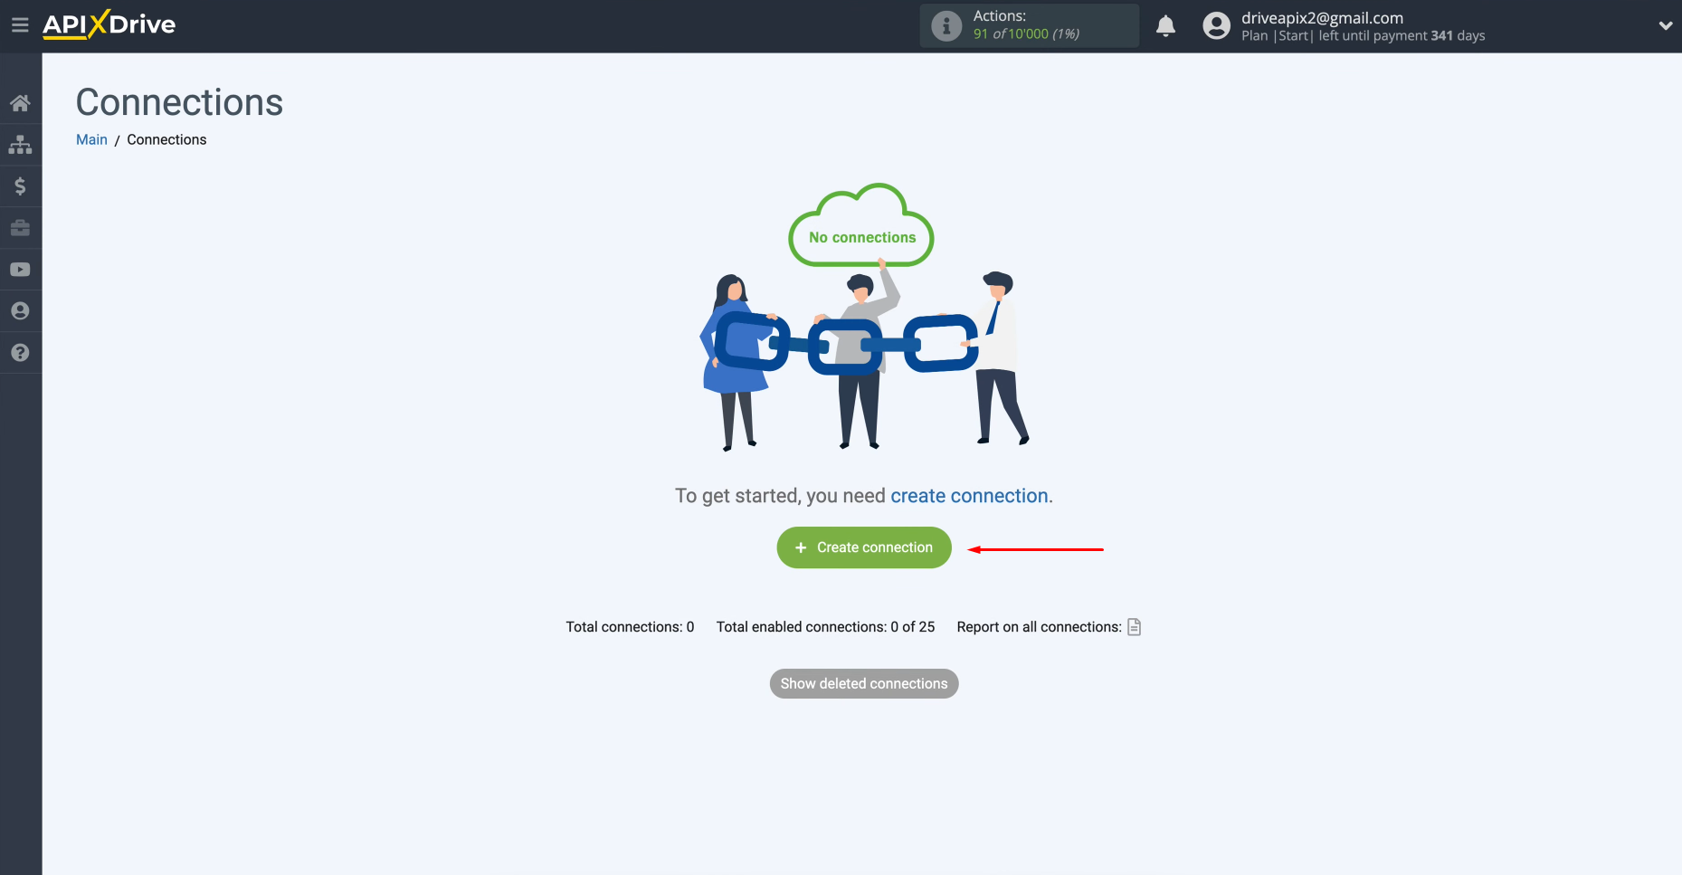Open the report on all connections document icon
Image resolution: width=1682 pixels, height=875 pixels.
[x=1133, y=626]
